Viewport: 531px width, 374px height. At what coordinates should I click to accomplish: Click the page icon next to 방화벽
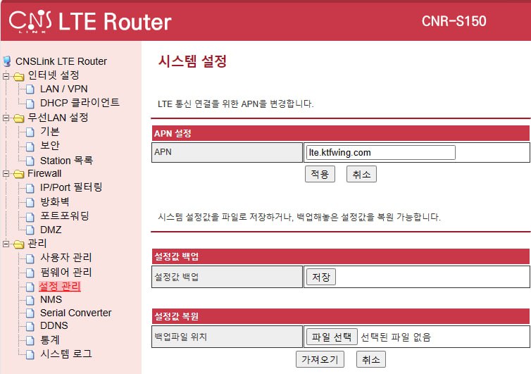(30, 201)
